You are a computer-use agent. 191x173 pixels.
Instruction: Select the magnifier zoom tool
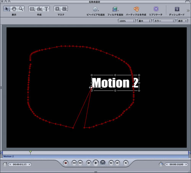(x=21, y=9)
